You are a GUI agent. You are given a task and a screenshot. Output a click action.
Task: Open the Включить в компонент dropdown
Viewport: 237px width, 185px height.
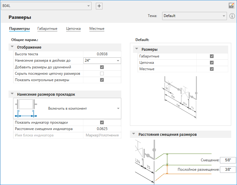pyautogui.click(x=67, y=108)
